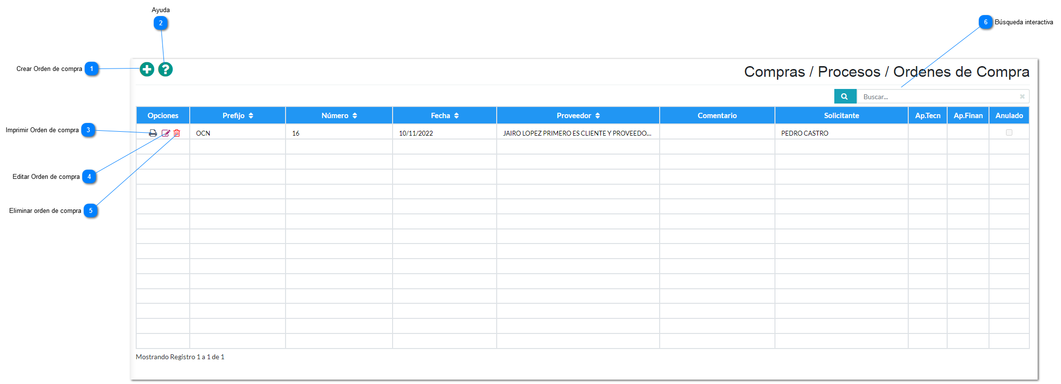
Task: Print the OCN 16 purchase order
Action: (153, 133)
